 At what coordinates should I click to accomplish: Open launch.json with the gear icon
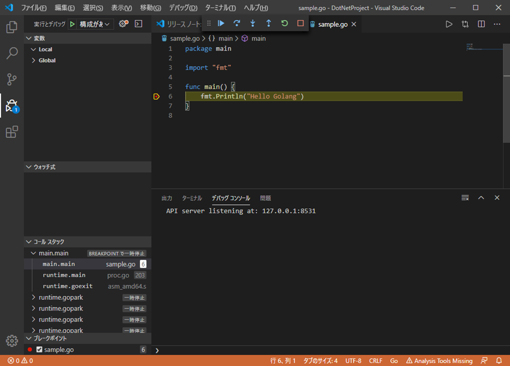coord(123,24)
